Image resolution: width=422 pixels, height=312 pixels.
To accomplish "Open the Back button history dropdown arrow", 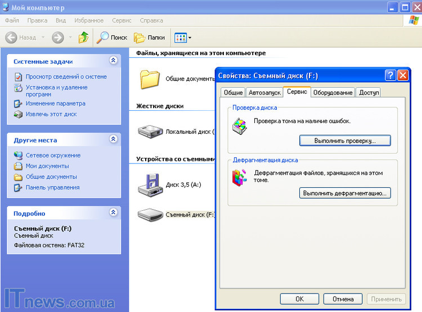I will tap(43, 38).
